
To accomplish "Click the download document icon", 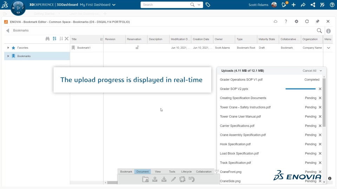I will click(x=164, y=179).
